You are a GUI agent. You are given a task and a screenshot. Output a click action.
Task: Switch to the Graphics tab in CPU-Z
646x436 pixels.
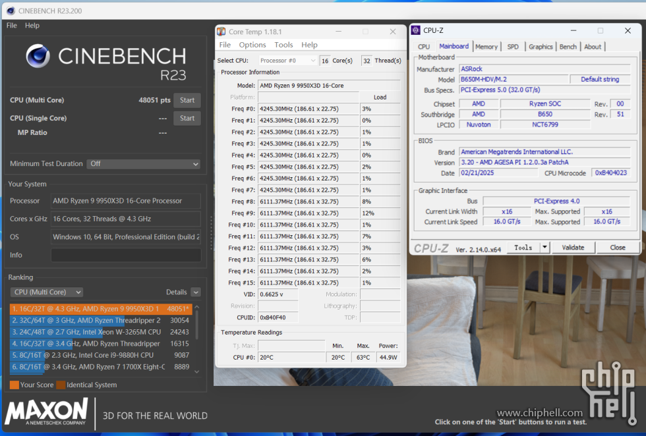pyautogui.click(x=541, y=47)
